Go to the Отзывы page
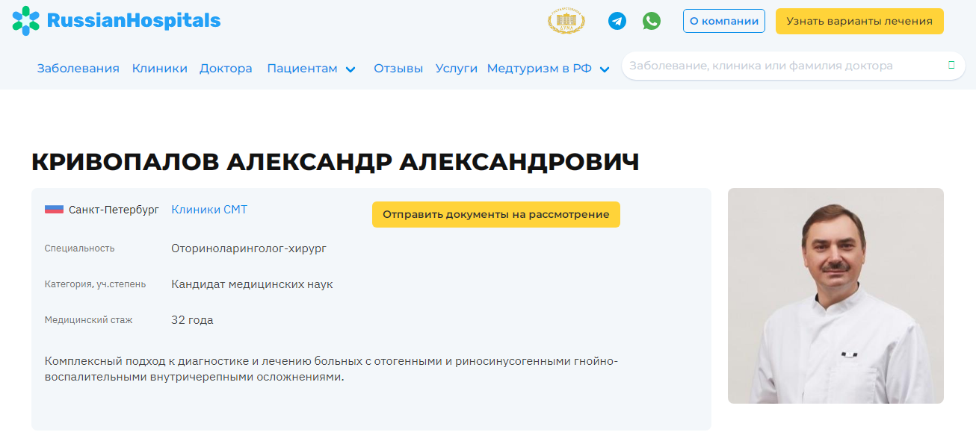This screenshot has width=976, height=438. [398, 69]
